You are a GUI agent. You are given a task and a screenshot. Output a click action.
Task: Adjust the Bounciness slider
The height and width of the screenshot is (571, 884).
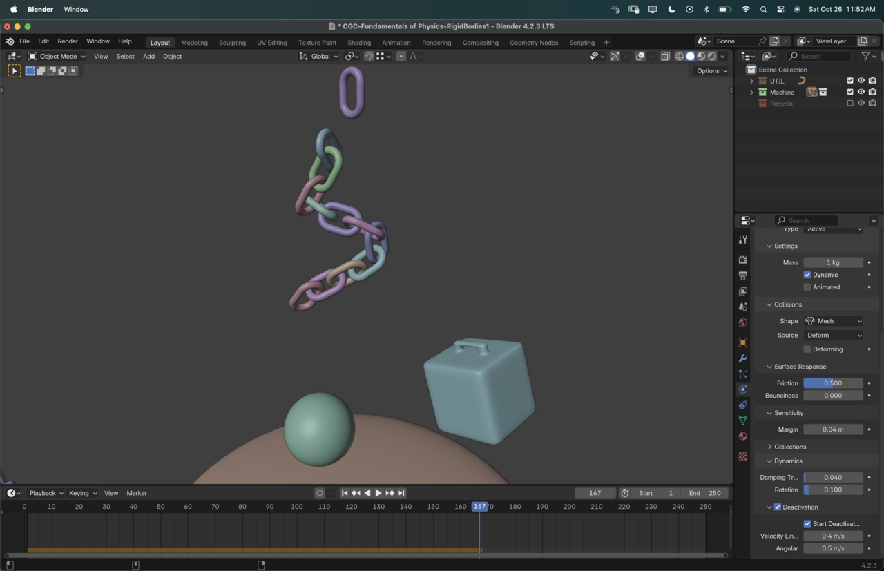tap(833, 396)
